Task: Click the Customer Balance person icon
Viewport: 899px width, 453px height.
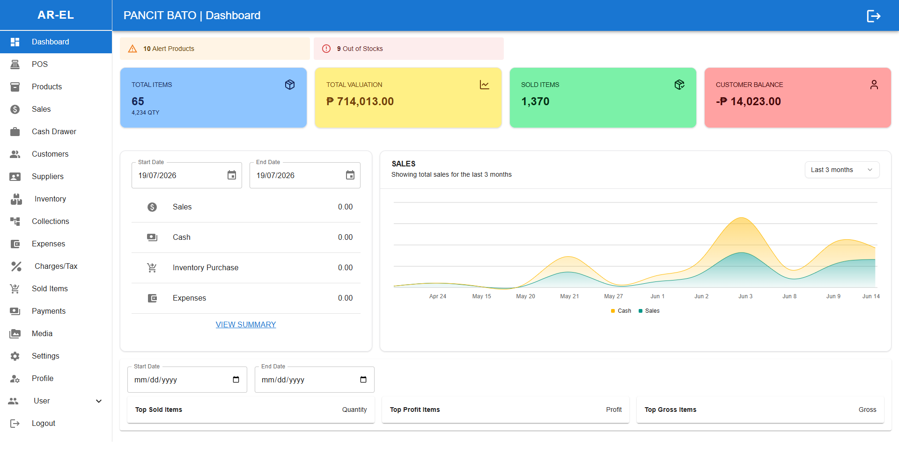Action: point(874,85)
